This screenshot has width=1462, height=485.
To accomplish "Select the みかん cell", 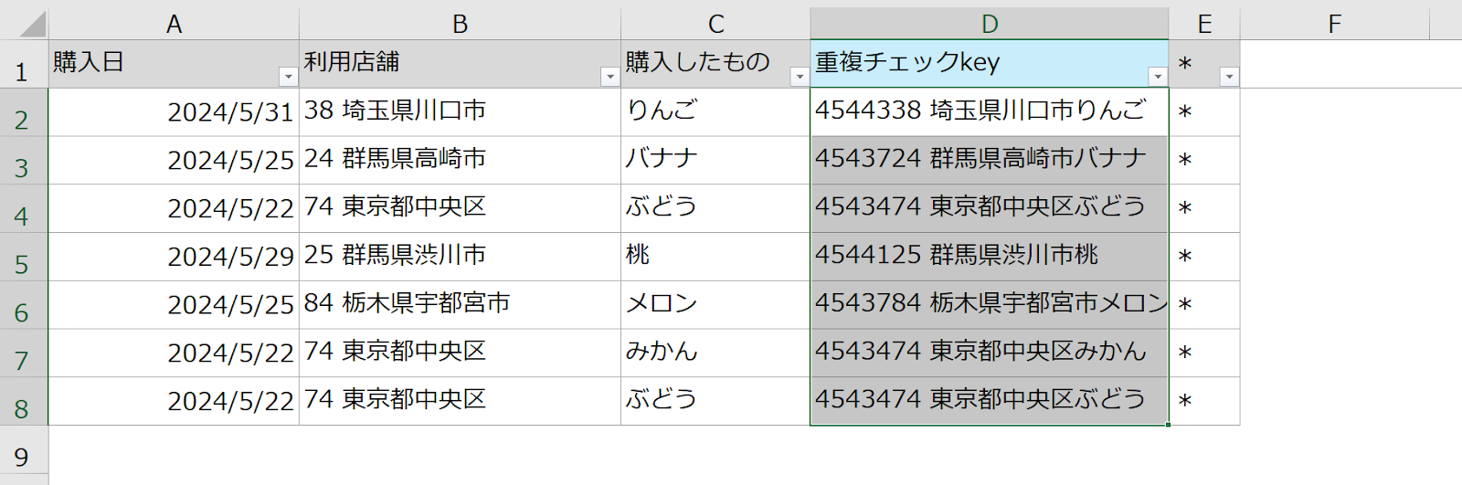I will [x=715, y=353].
